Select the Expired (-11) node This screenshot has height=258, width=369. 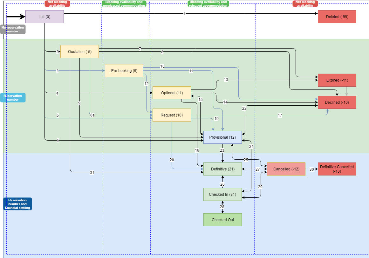click(337, 80)
